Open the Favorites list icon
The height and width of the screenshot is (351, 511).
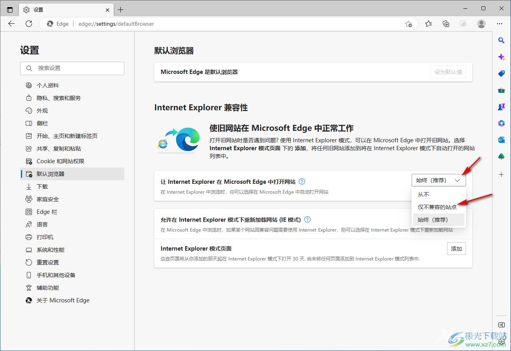pos(429,24)
